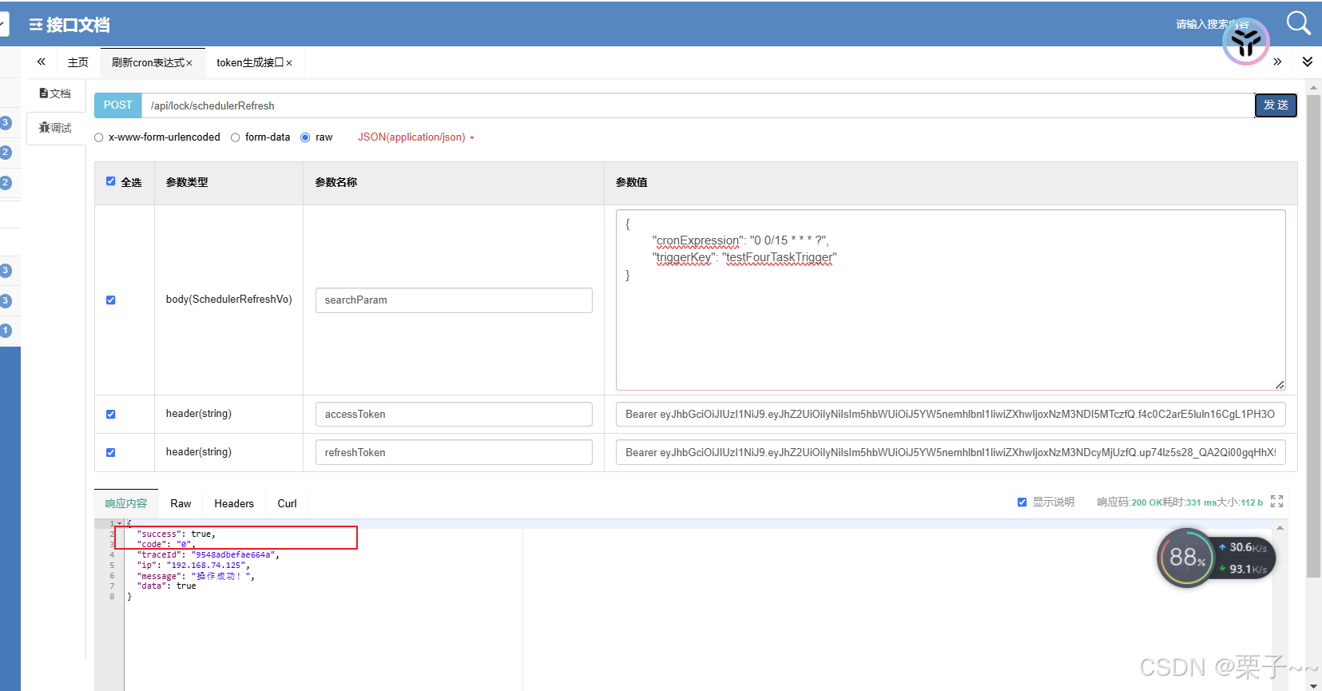Image resolution: width=1322 pixels, height=691 pixels.
Task: Toggle the body(SchedulerRefreshVo) row checkbox
Action: [x=111, y=300]
